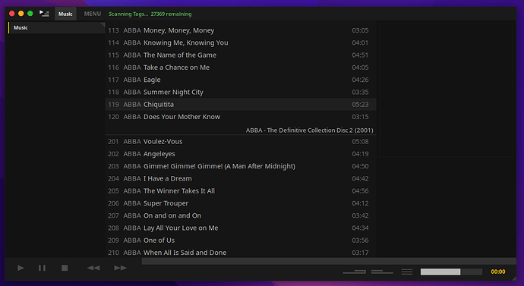Toggle the repeat mode icon
The image size is (524, 286).
(354, 272)
